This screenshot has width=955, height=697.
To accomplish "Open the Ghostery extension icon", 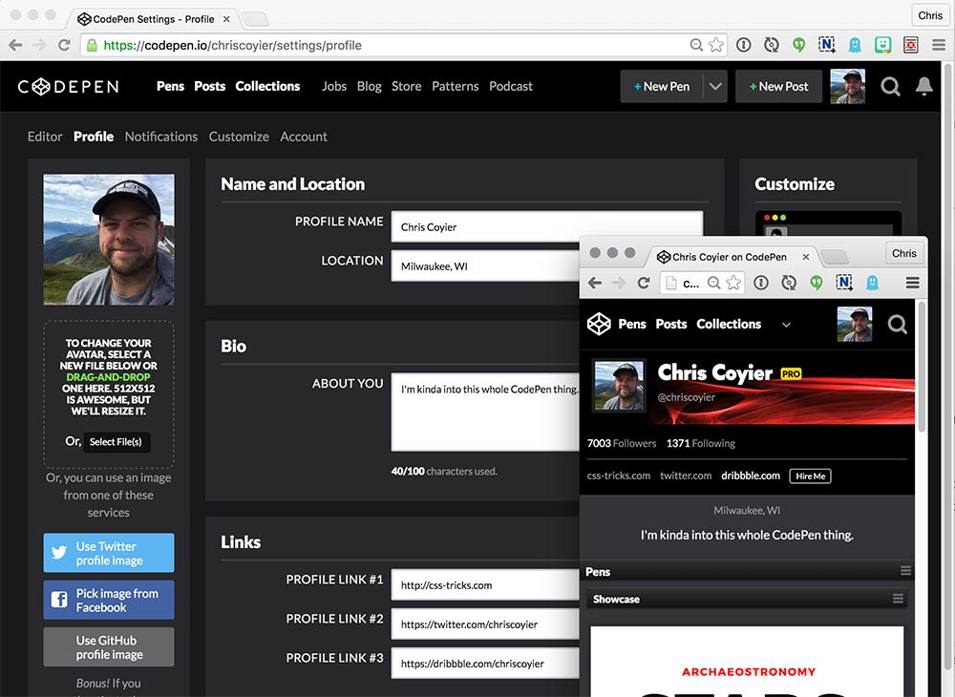I will click(855, 44).
